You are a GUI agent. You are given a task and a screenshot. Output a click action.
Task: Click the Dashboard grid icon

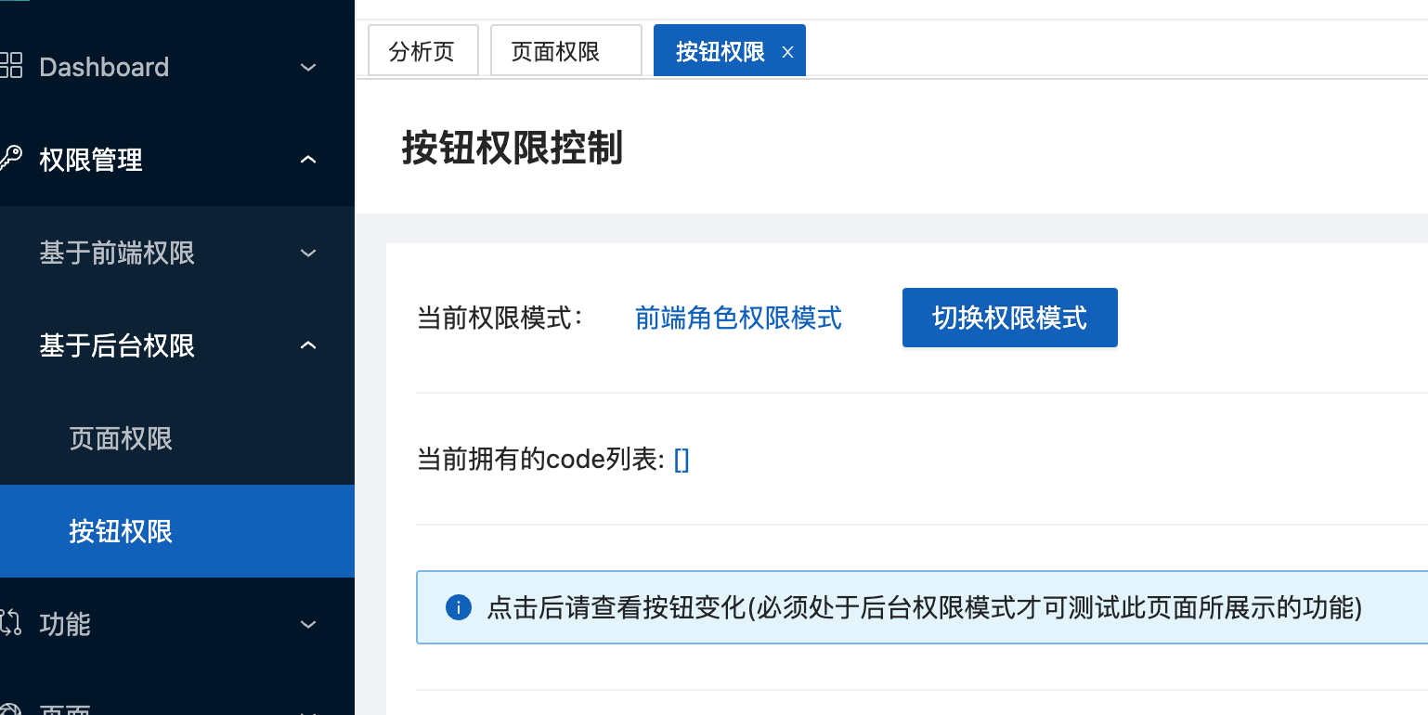[13, 66]
